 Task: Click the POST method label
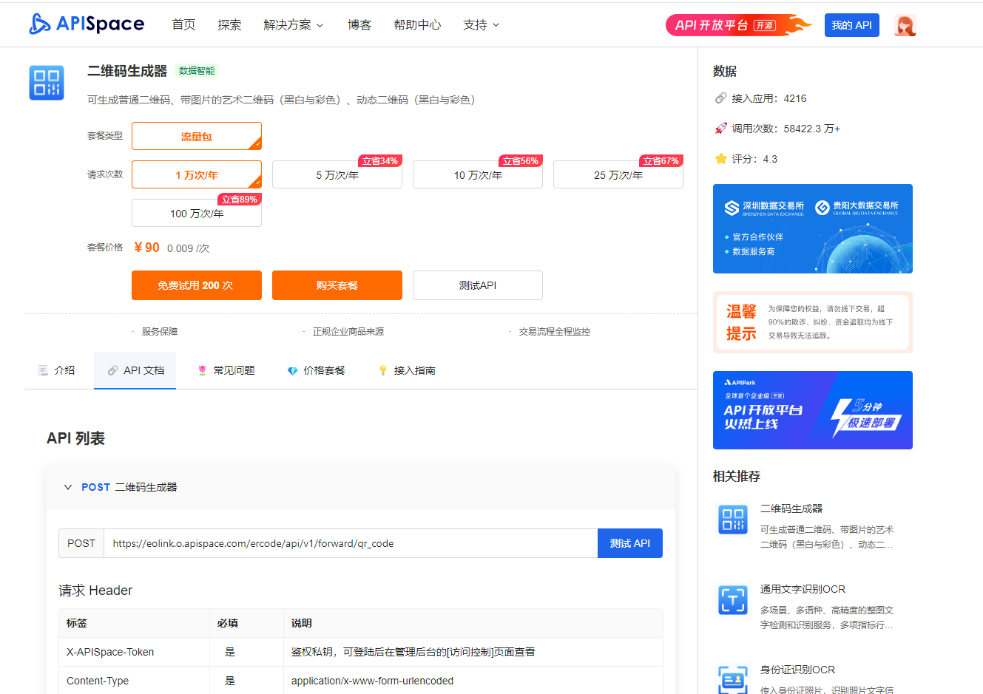click(x=81, y=543)
